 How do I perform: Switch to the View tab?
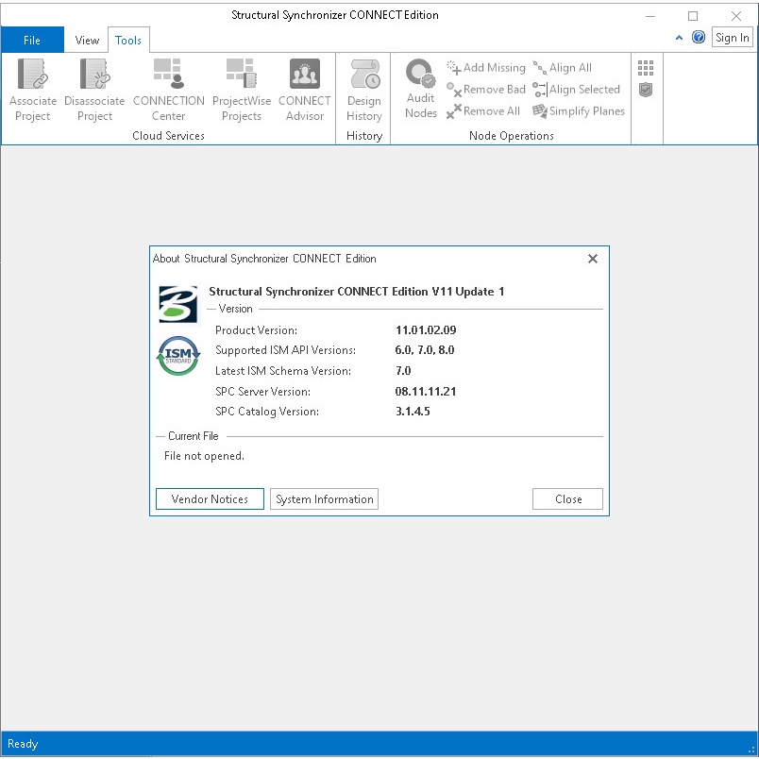pos(87,41)
